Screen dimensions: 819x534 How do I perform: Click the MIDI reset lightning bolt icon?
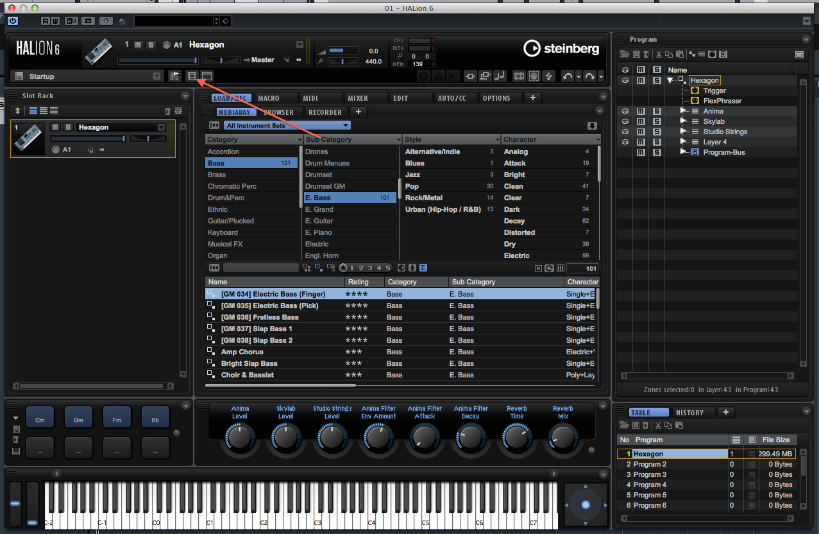coord(548,76)
